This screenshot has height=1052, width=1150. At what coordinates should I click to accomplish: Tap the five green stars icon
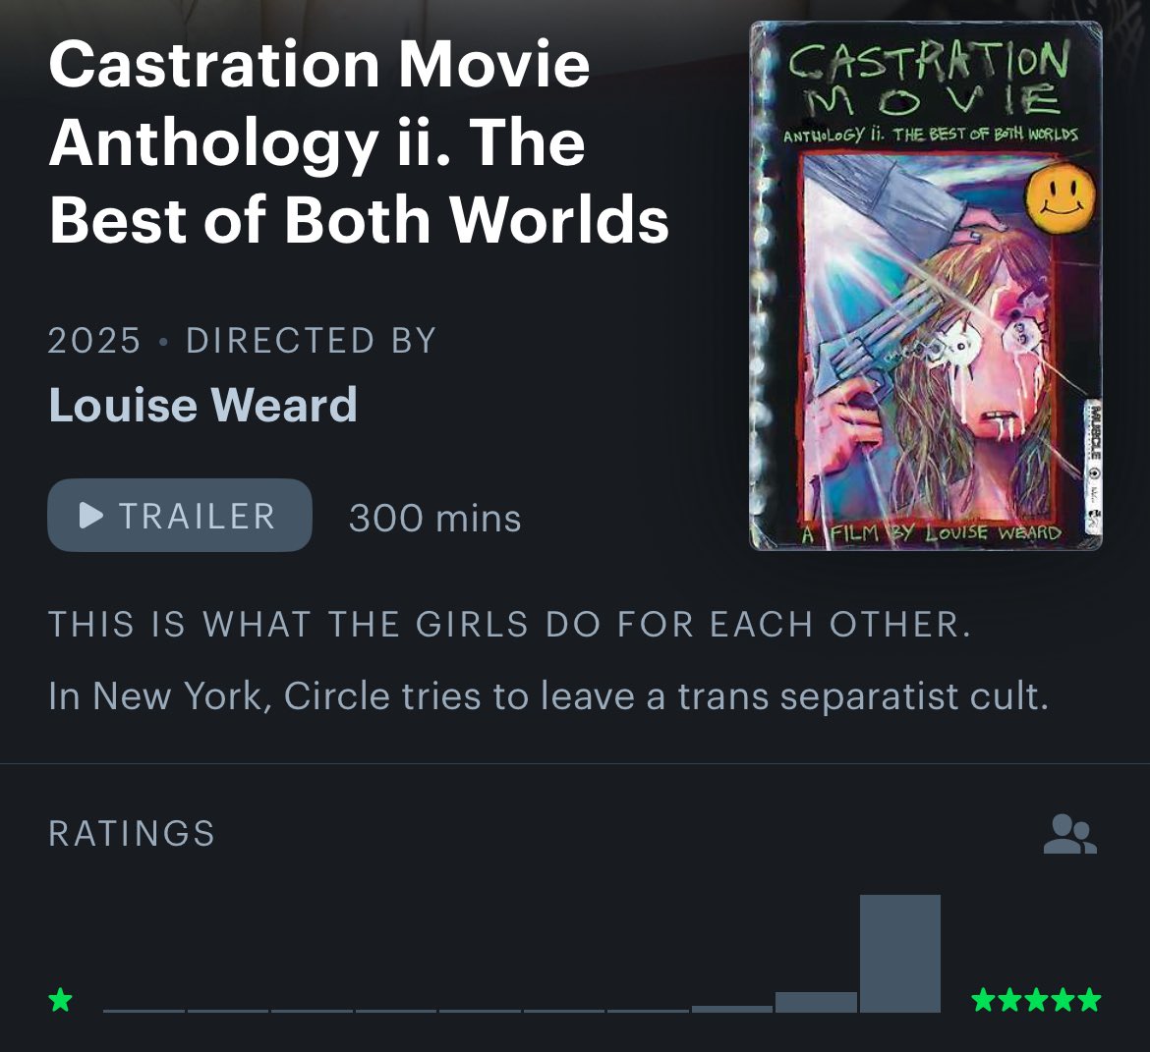[x=1036, y=999]
